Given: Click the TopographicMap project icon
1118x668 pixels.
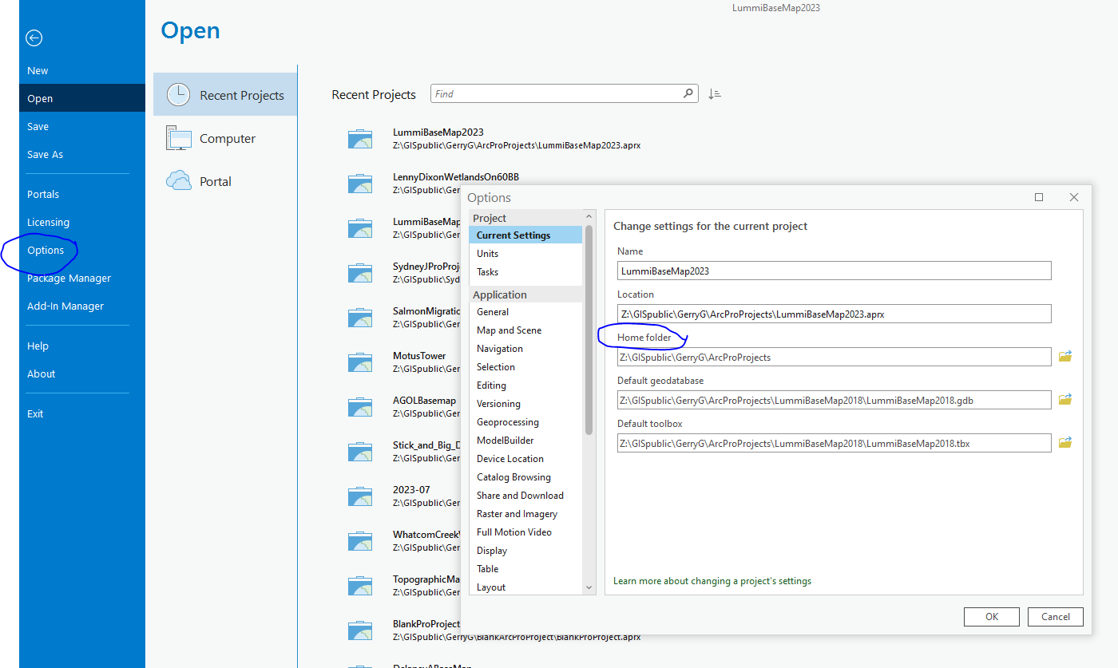Looking at the screenshot, I should 360,586.
